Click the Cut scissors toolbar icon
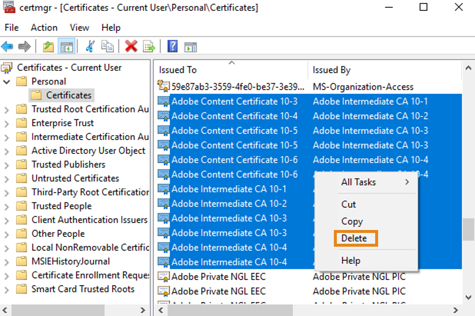Viewport: 475px width, 316px height. (x=90, y=47)
